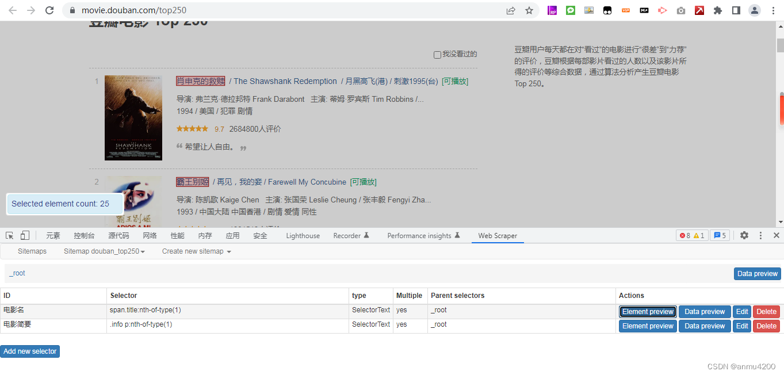Screen dimensions: 784x375
Task: Click the .info p:nth-of-type(1) selector cell
Action: [x=228, y=325]
